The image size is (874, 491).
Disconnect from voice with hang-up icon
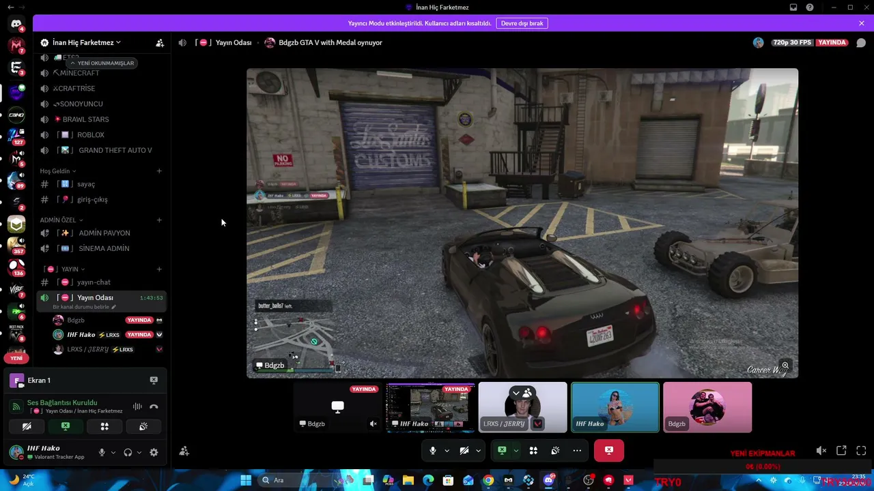click(x=154, y=406)
